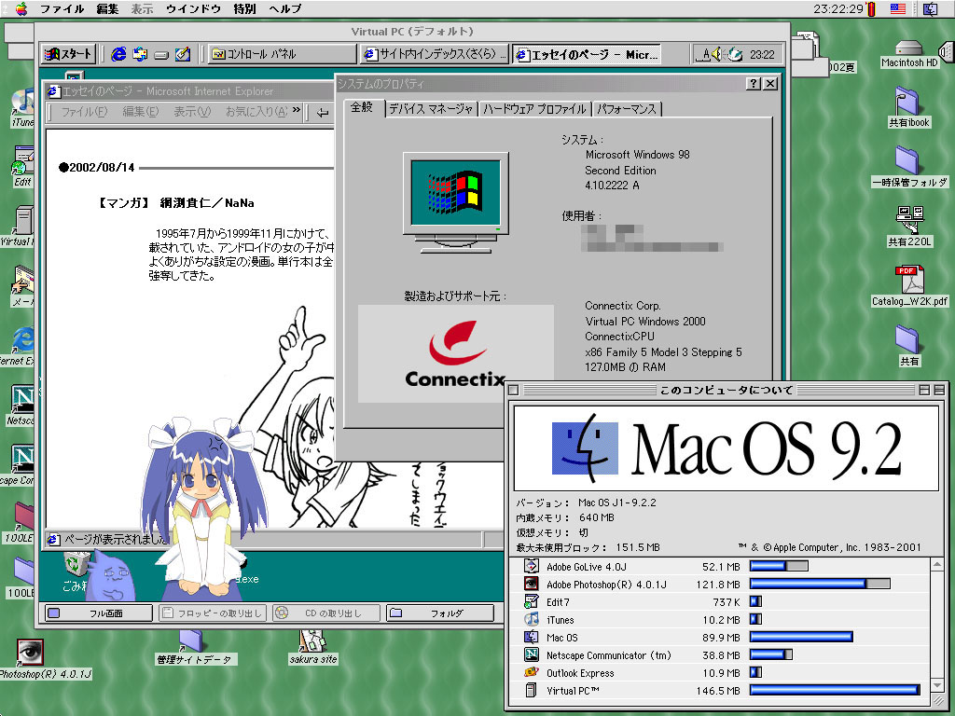Open the お気に入り(A) menu in Internet Explorer
Image resolution: width=955 pixels, height=716 pixels.
pyautogui.click(x=256, y=112)
